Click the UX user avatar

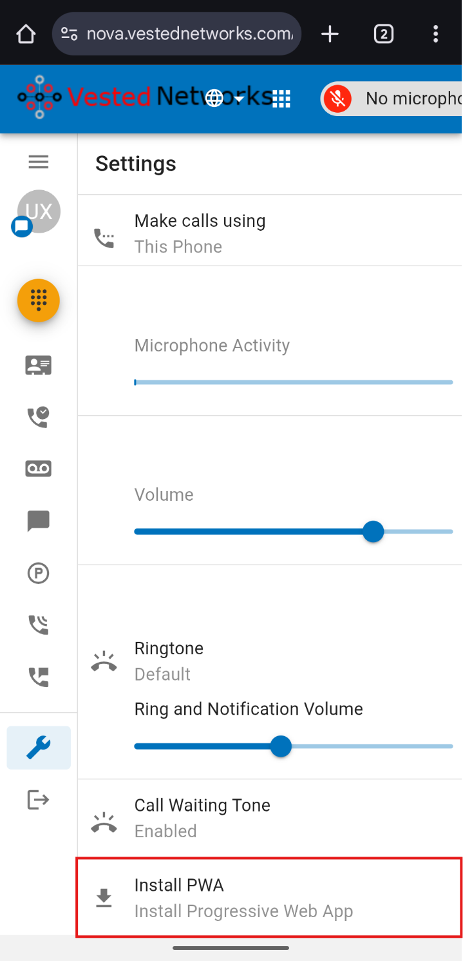tap(39, 211)
